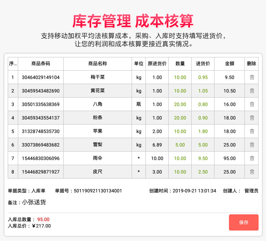
Task: Delete the 皮尺 row using trash icon
Action: [x=252, y=172]
